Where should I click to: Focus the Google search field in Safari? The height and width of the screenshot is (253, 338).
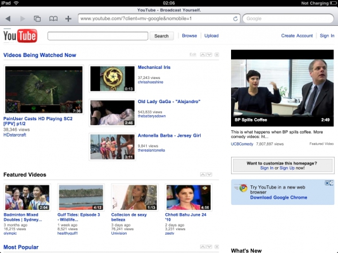pyautogui.click(x=288, y=19)
